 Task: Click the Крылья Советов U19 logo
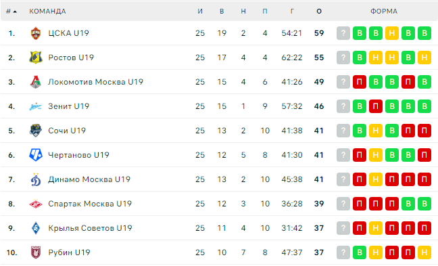point(36,228)
